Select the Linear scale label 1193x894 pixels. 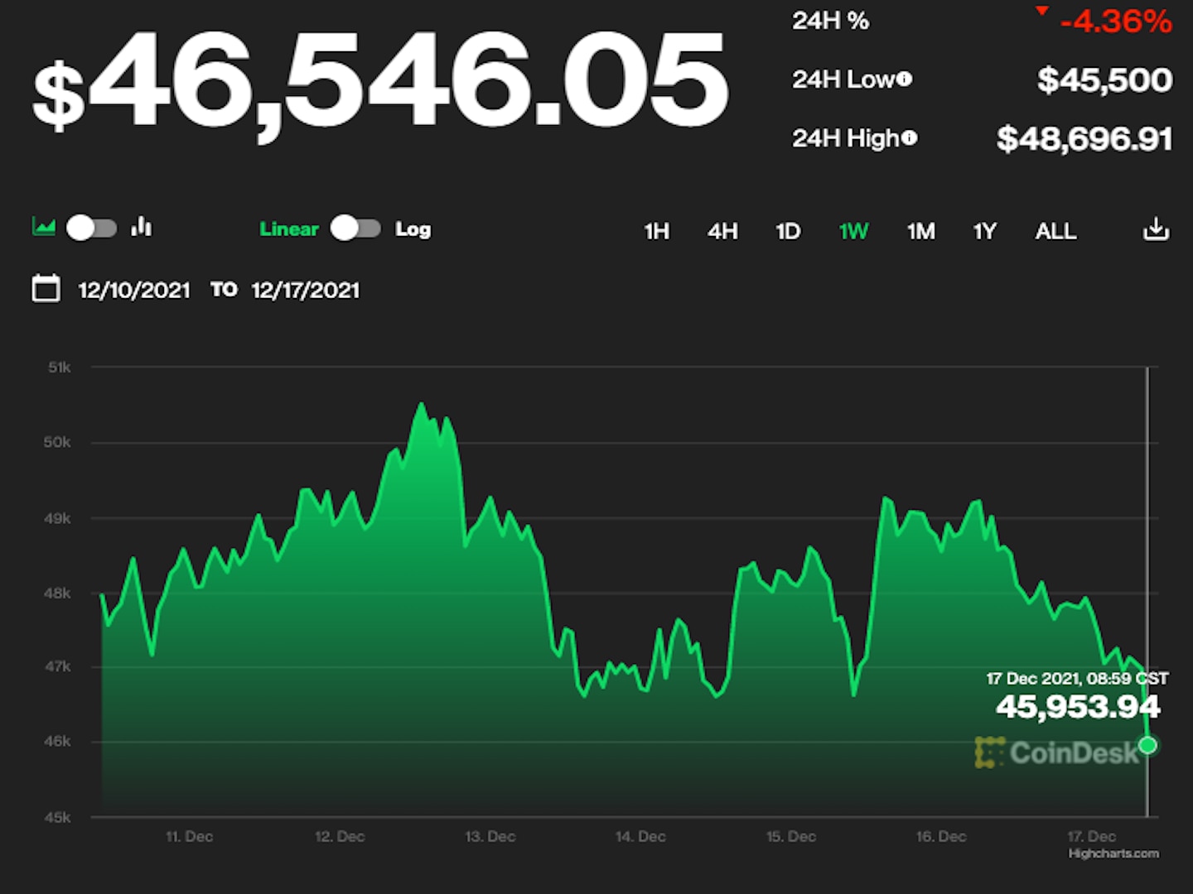pyautogui.click(x=288, y=229)
